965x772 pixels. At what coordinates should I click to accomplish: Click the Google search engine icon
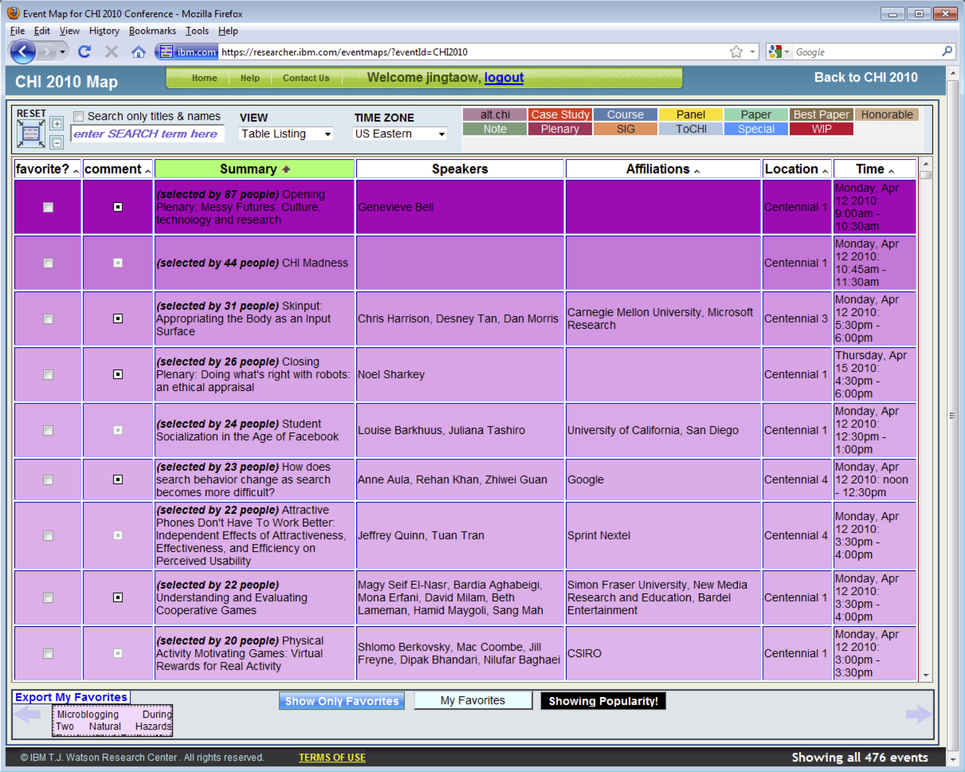[775, 52]
